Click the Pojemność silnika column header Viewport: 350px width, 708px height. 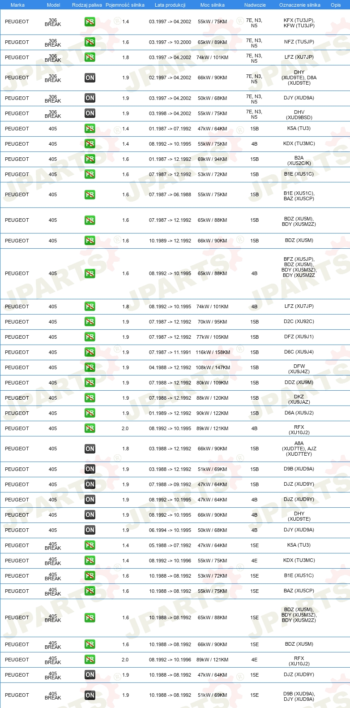tap(125, 5)
